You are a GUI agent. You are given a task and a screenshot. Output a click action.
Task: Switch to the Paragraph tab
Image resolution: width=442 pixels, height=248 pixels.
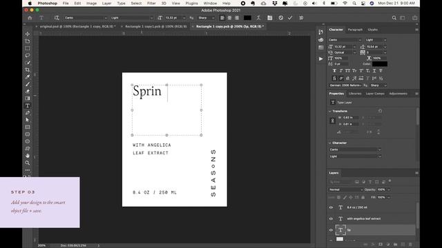click(355, 30)
